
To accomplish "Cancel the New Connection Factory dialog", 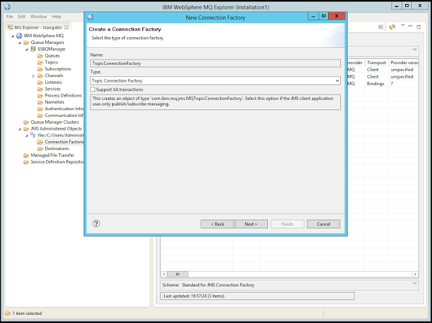I will click(x=323, y=224).
